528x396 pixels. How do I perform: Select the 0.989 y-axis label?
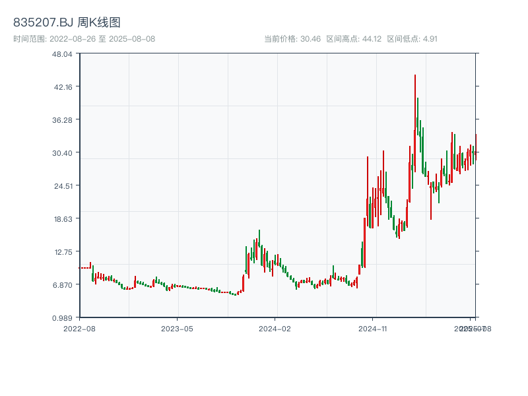point(62,318)
